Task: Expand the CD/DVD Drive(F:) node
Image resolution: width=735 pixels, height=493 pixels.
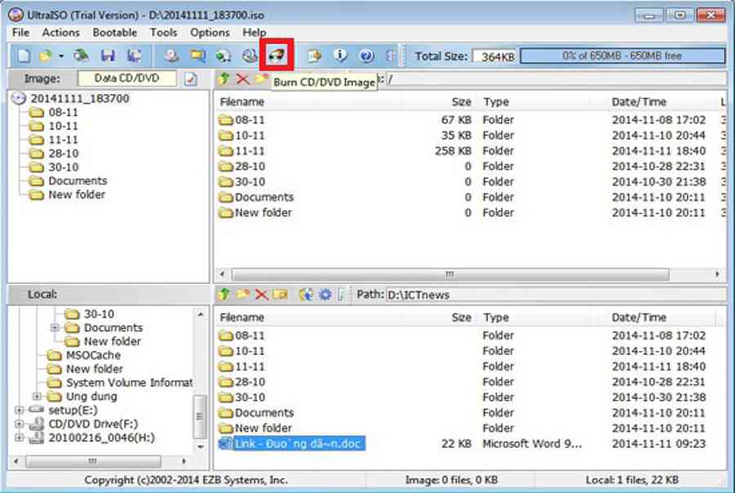Action: 20,424
